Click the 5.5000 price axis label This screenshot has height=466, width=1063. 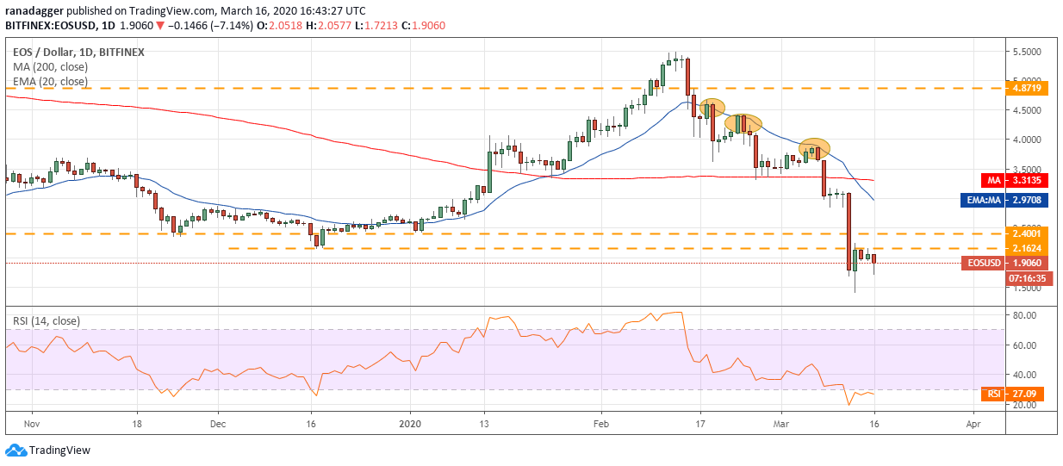pos(1026,52)
